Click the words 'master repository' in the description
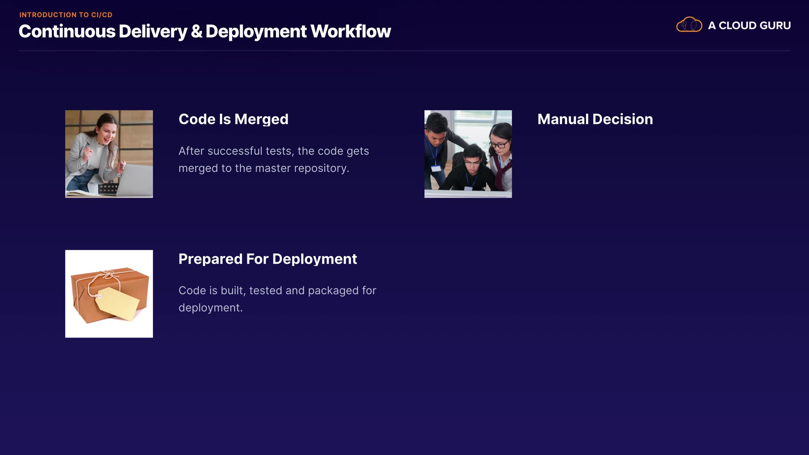 [301, 168]
